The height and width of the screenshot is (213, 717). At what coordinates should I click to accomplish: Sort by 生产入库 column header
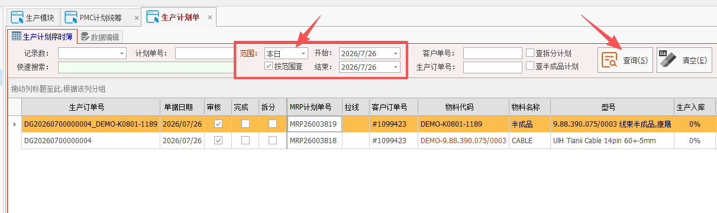[695, 107]
